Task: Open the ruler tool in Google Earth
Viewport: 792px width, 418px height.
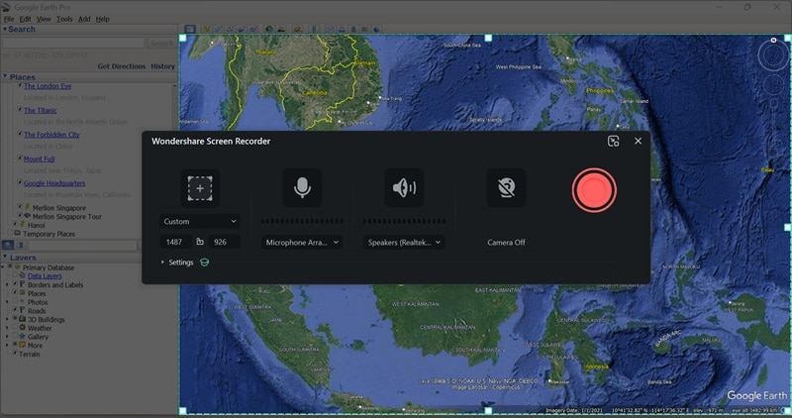Action: (314, 30)
